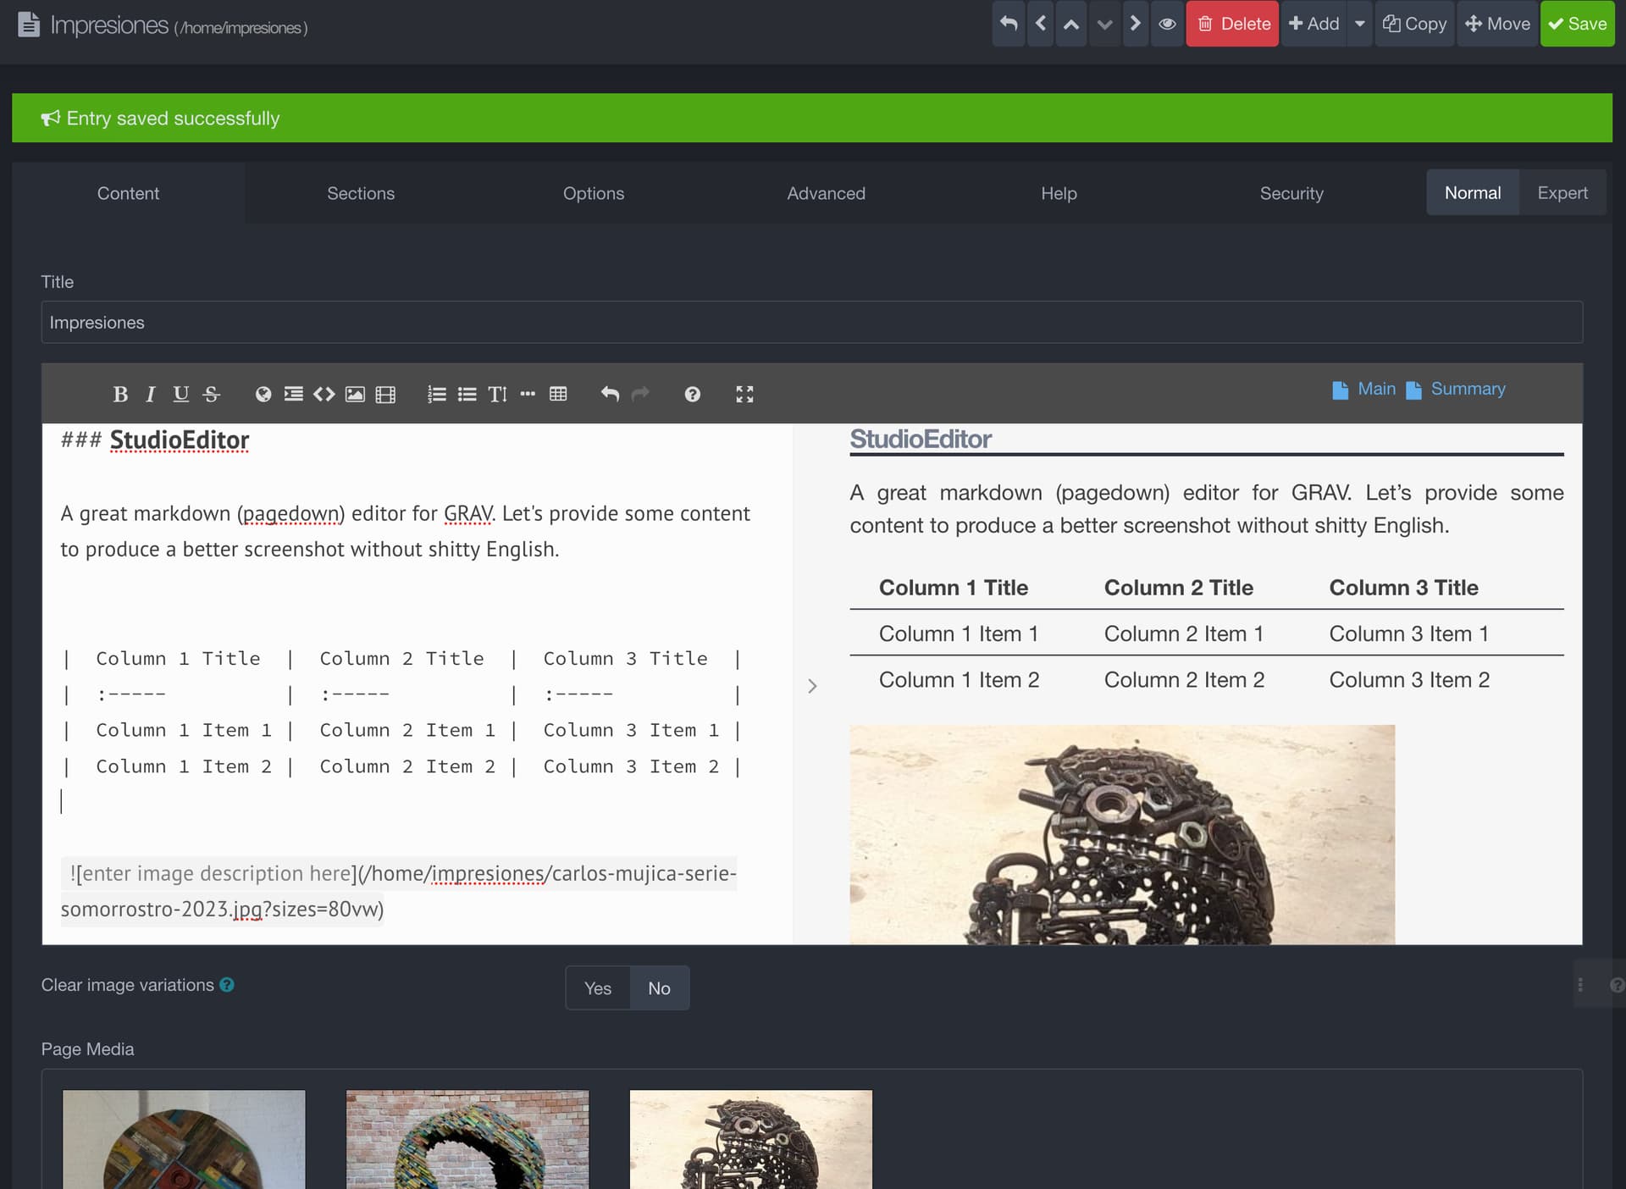Insert a table using the grid icon
This screenshot has height=1189, width=1626.
coord(558,394)
